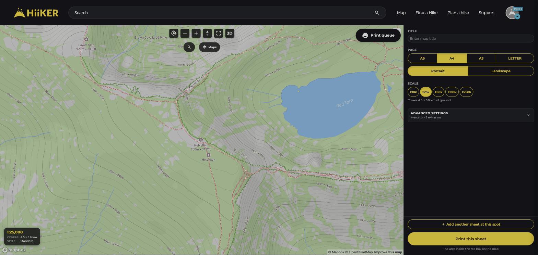
Task: Open the Maps layers selector
Action: [209, 47]
